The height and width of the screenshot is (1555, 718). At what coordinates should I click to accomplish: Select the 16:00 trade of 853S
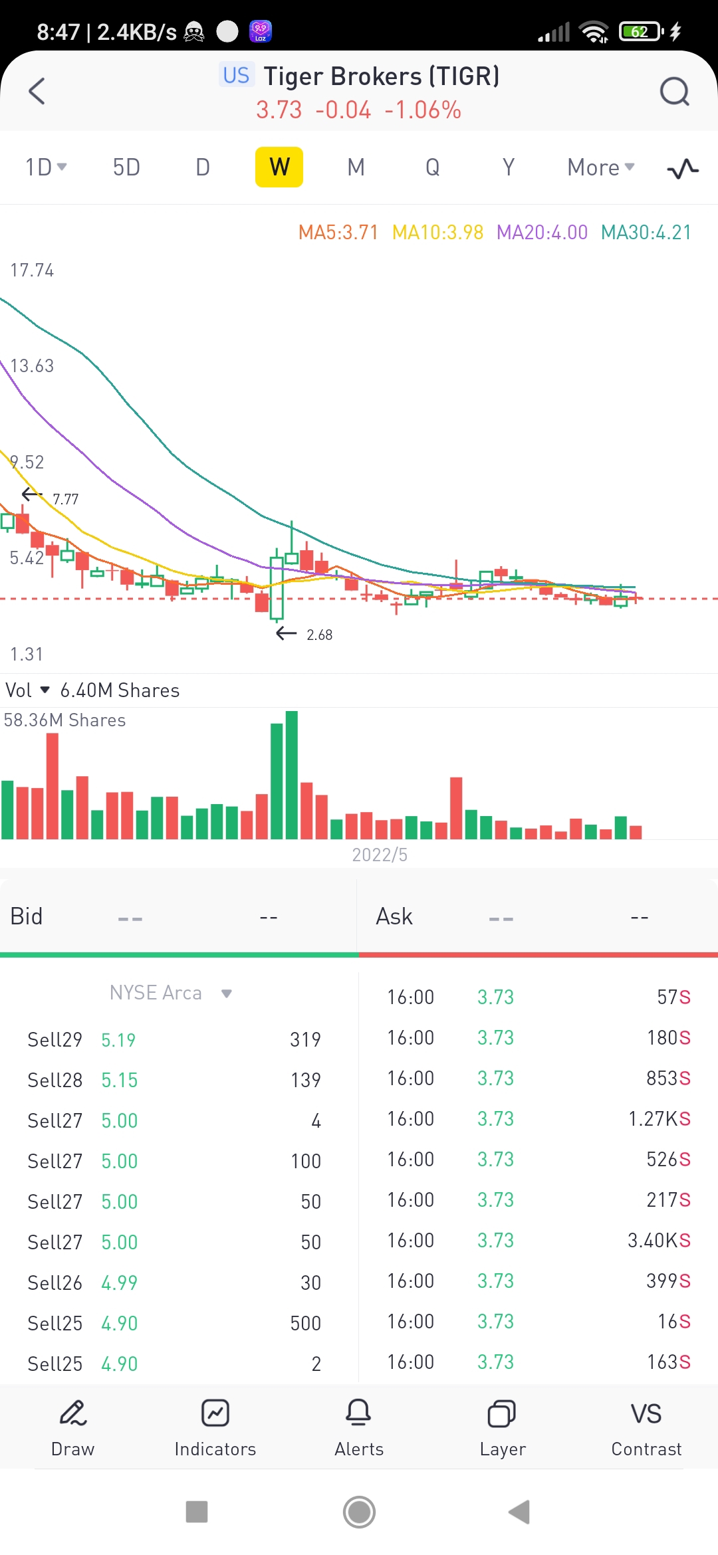(x=538, y=1078)
